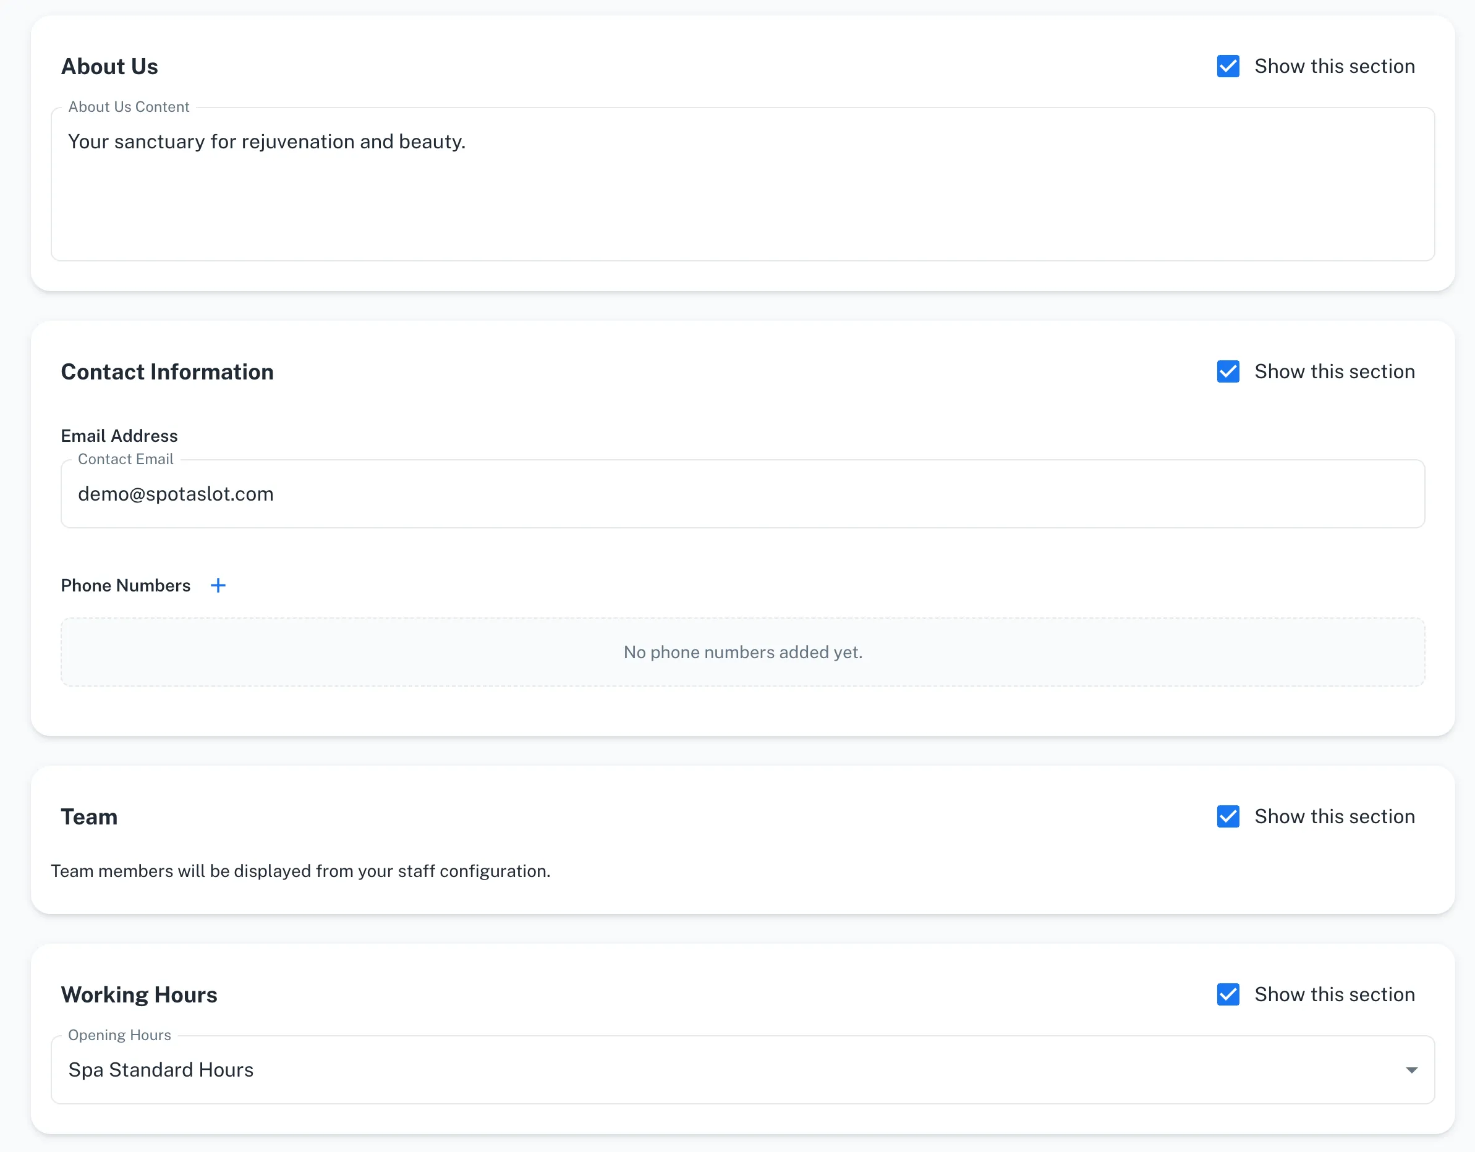Click the Phone Numbers label
This screenshot has height=1152, width=1475.
[x=125, y=585]
